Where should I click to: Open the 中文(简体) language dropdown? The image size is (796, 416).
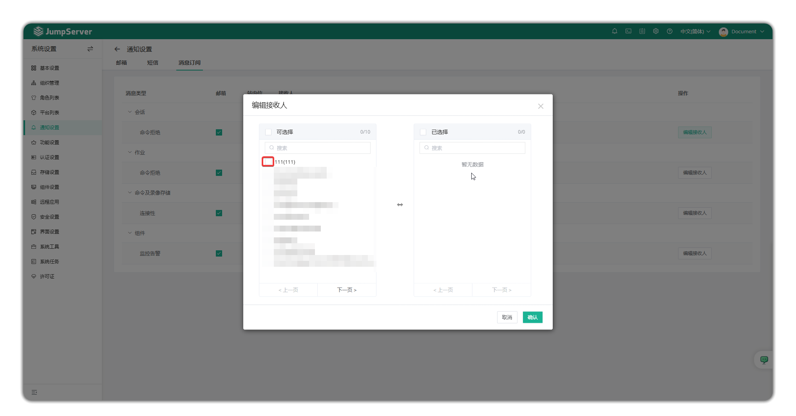pos(695,31)
